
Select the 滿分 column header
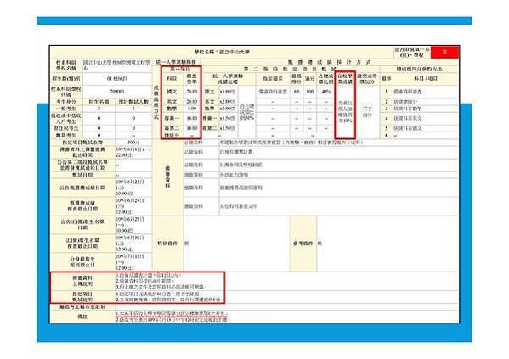(x=310, y=79)
